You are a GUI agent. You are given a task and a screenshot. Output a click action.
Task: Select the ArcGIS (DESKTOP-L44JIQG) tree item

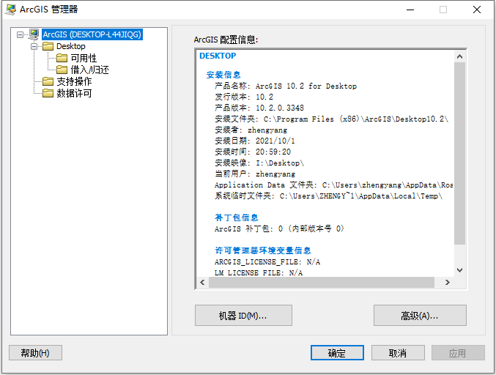92,34
